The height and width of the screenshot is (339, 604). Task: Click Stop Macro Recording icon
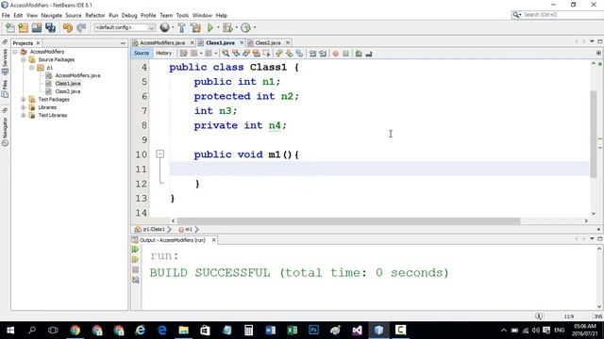(346, 54)
